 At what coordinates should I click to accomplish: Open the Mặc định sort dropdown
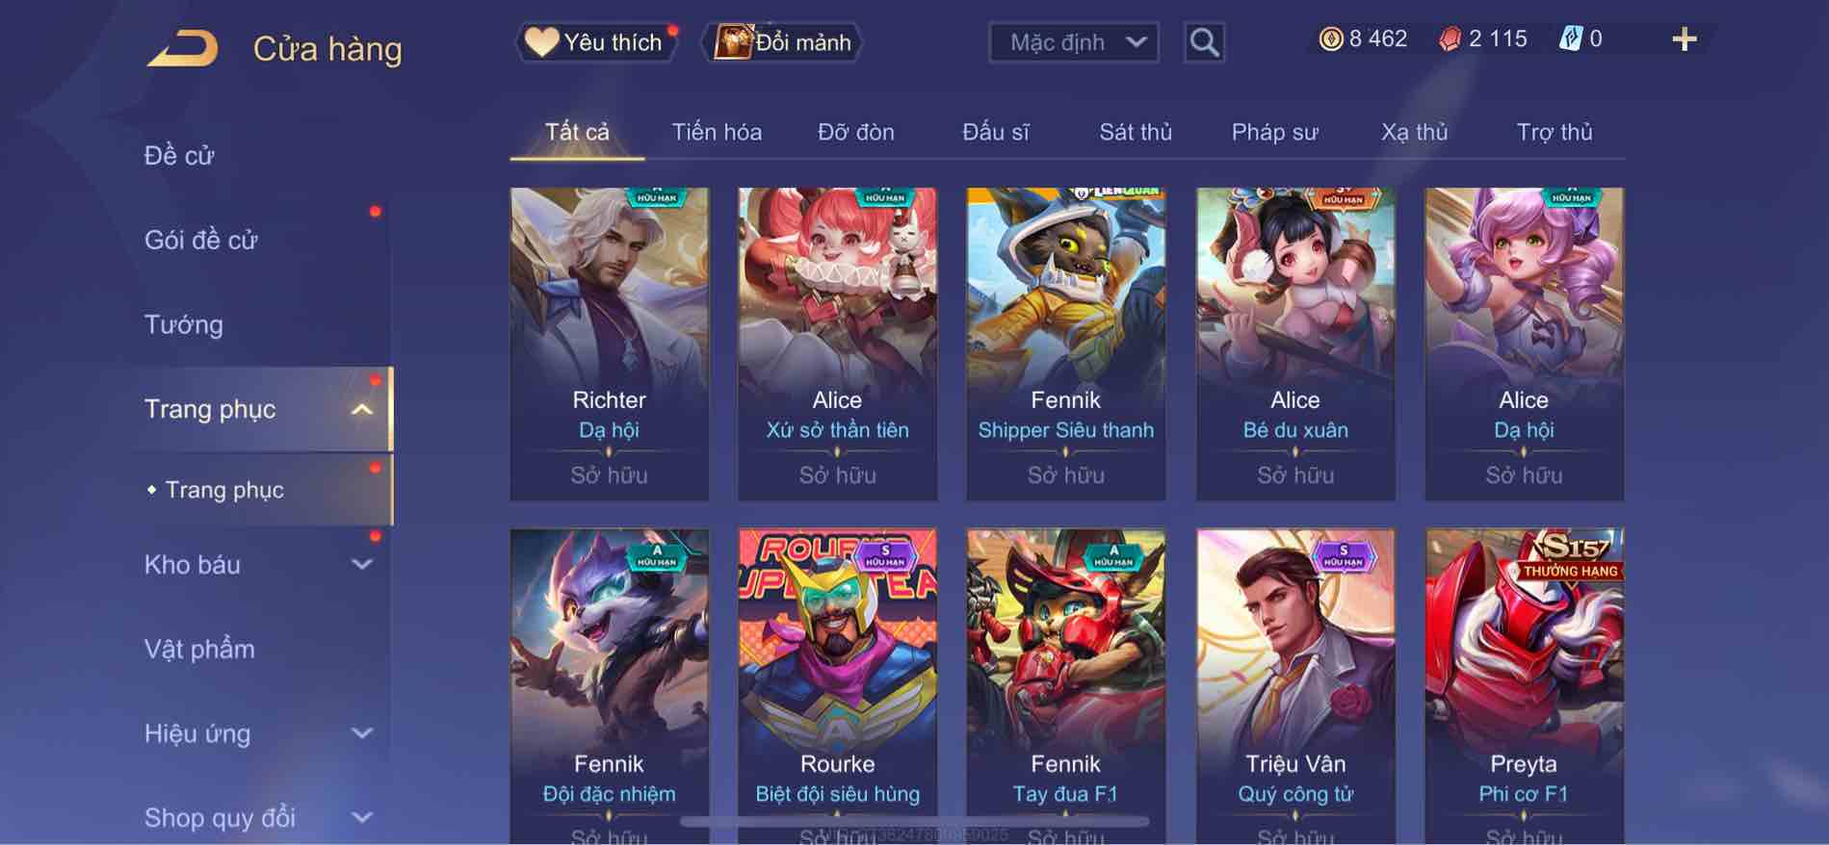click(x=1074, y=42)
